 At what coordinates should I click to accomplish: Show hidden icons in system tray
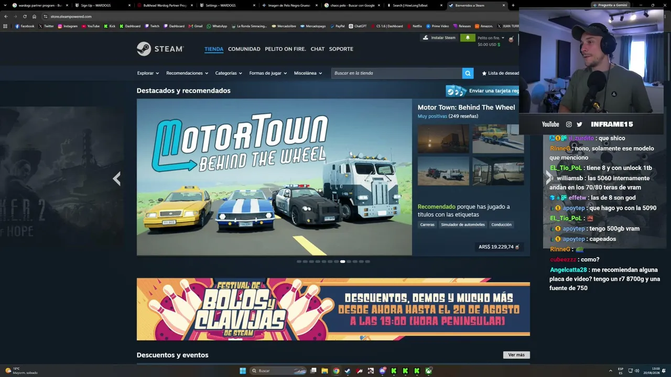pos(611,371)
